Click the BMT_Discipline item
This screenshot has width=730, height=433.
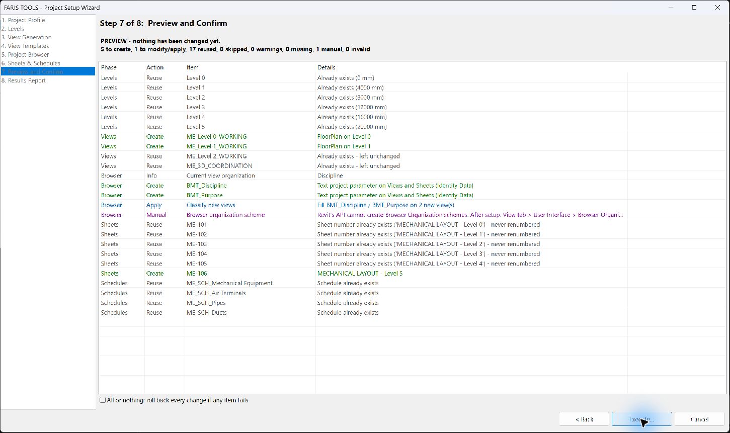click(207, 186)
